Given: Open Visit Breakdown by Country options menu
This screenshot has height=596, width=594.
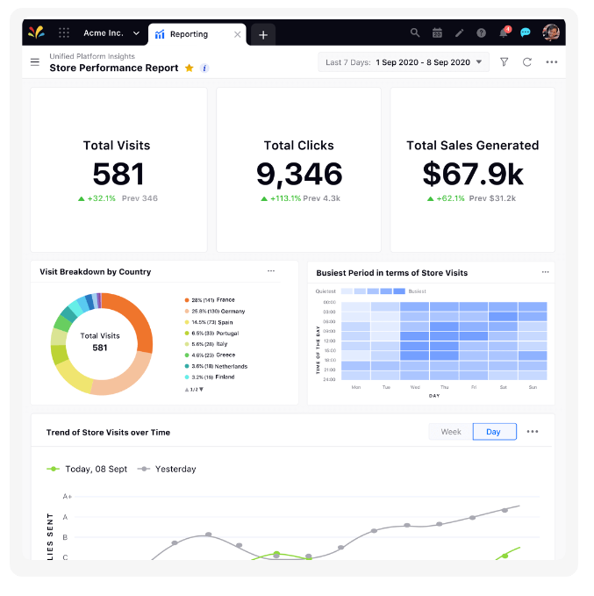Looking at the screenshot, I should point(271,271).
